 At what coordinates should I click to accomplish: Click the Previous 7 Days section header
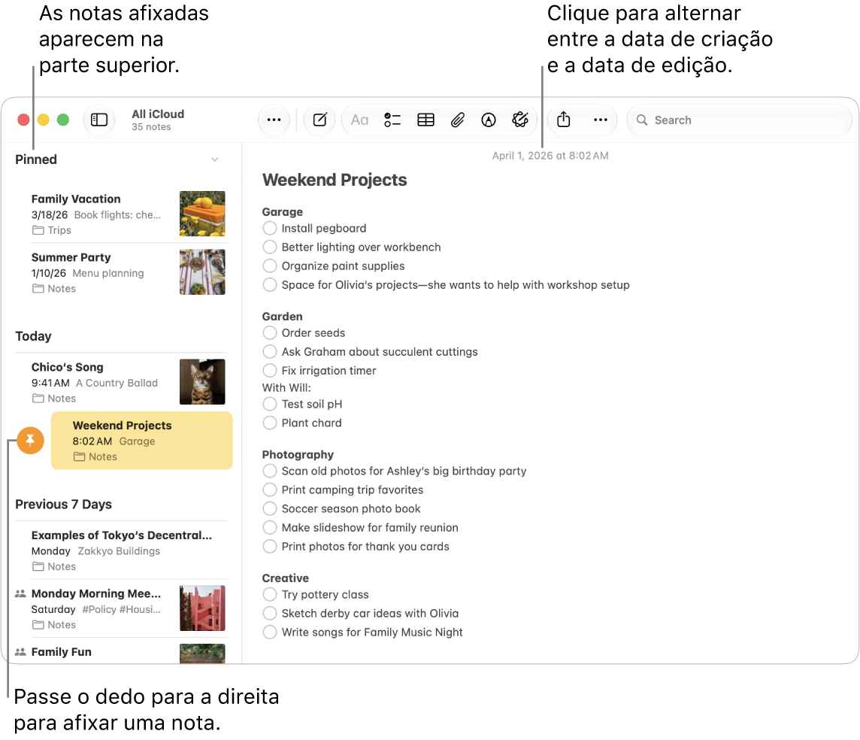click(64, 504)
